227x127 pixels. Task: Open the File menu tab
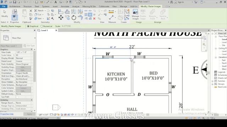(4, 6)
